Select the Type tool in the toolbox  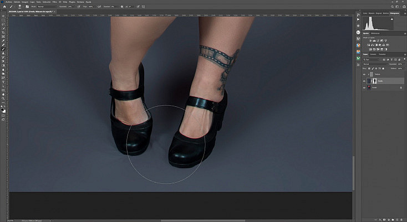tap(4, 81)
